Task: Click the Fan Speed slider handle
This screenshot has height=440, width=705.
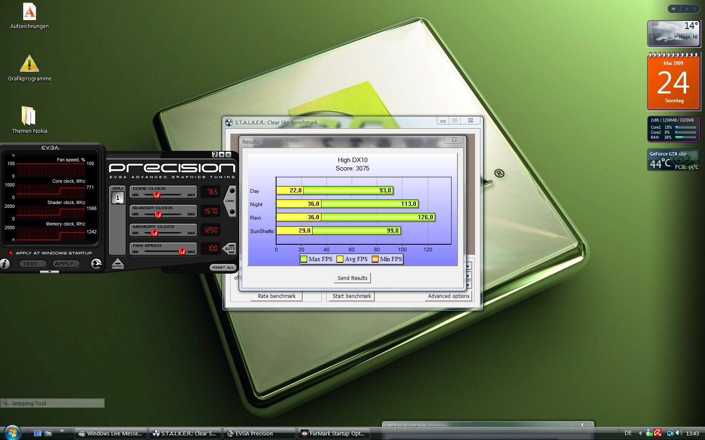Action: click(x=182, y=251)
